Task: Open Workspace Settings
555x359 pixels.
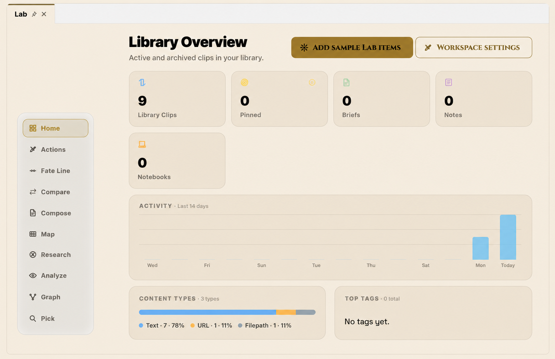Action: 473,48
